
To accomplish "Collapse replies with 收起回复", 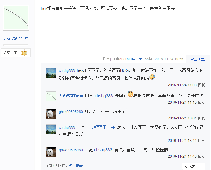I will (197, 59).
